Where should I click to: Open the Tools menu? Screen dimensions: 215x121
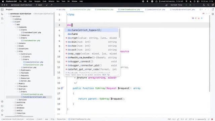[63, 1]
